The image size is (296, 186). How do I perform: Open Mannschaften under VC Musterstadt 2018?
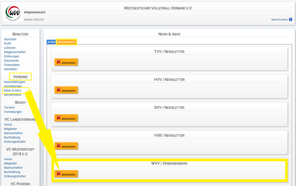pos(13,168)
